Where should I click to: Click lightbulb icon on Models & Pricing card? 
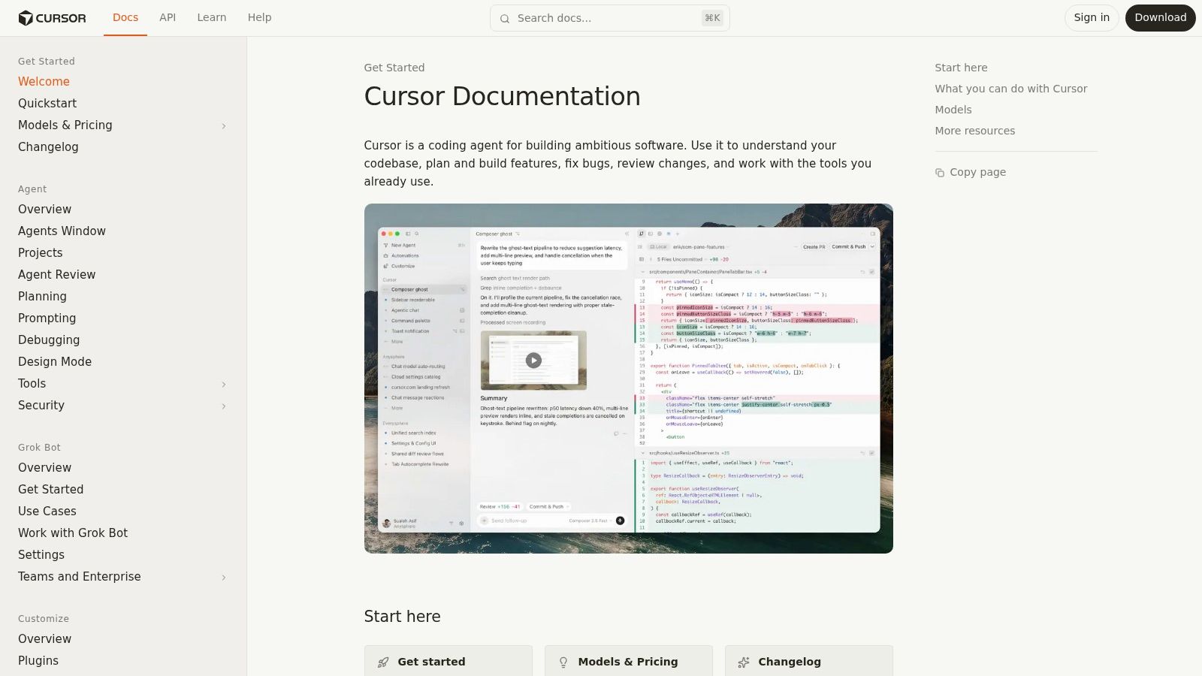(x=563, y=662)
